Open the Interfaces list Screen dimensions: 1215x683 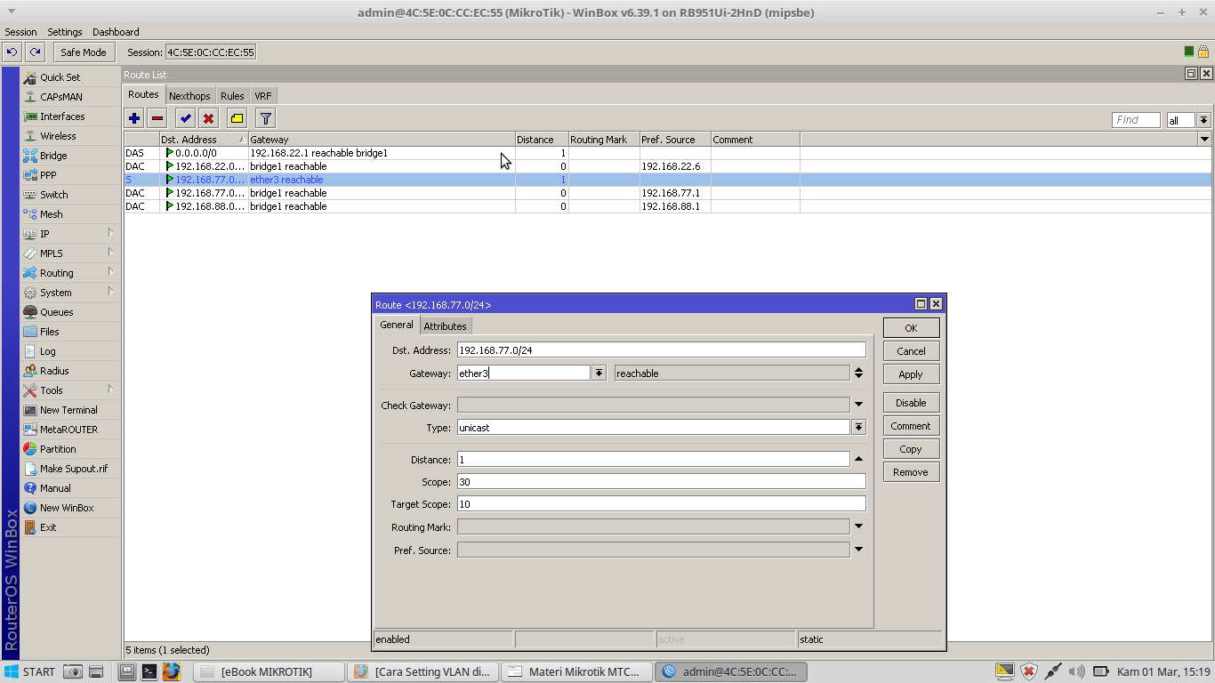(70, 117)
